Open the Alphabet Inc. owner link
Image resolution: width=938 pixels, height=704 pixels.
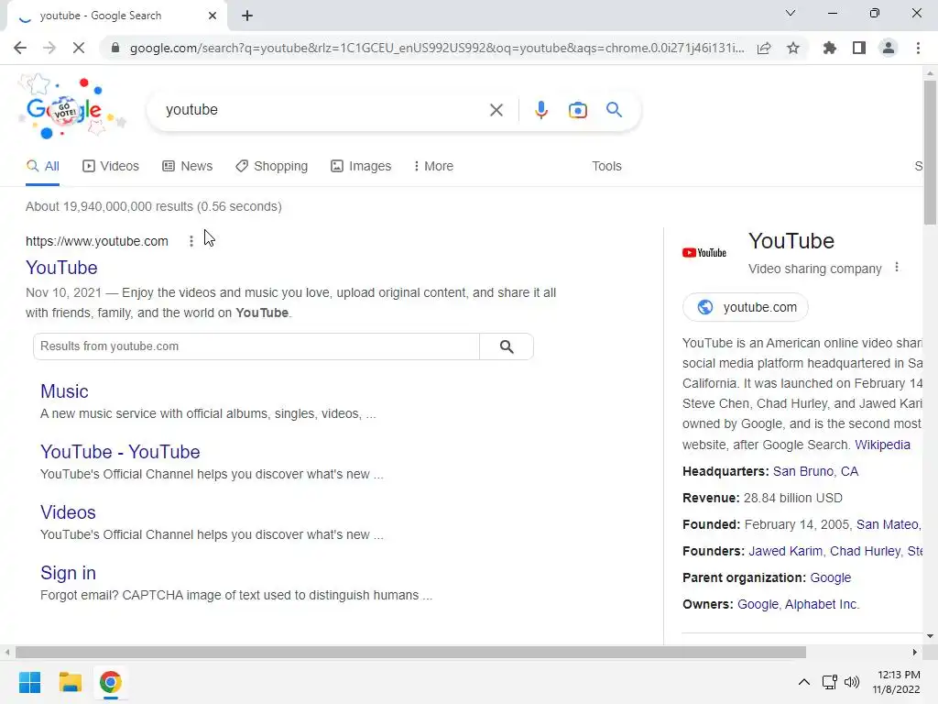[x=822, y=604]
